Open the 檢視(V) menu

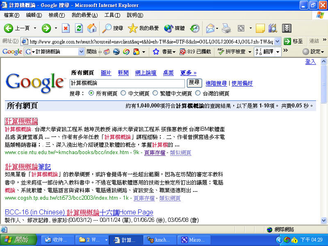click(x=57, y=15)
